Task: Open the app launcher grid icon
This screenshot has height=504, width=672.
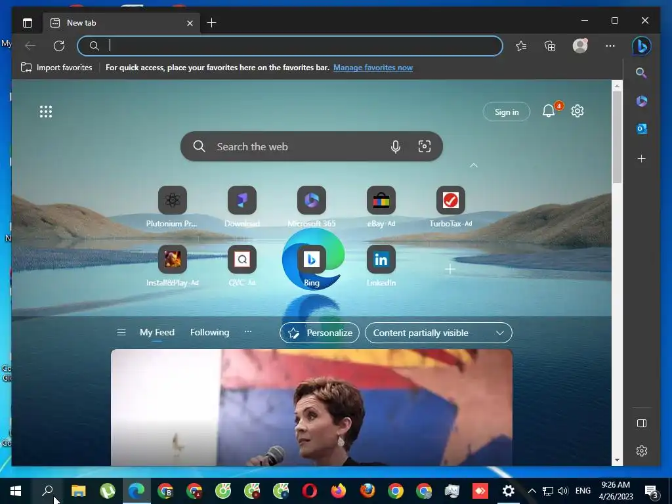Action: pos(46,112)
